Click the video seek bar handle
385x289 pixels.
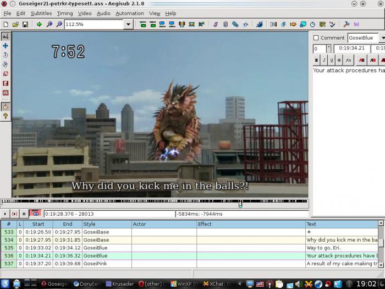(240, 204)
